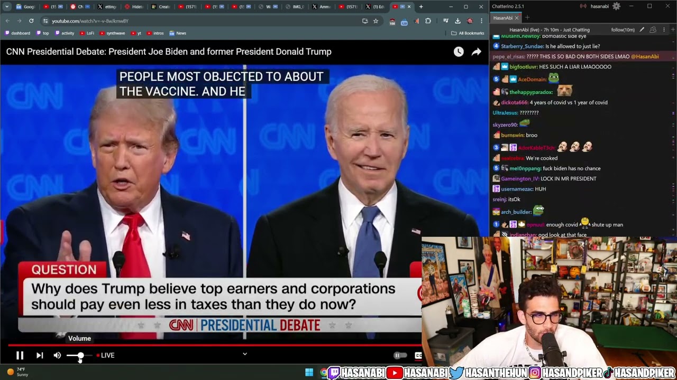Image resolution: width=677 pixels, height=380 pixels.
Task: Open the synthwave bookmark
Action: pos(112,33)
